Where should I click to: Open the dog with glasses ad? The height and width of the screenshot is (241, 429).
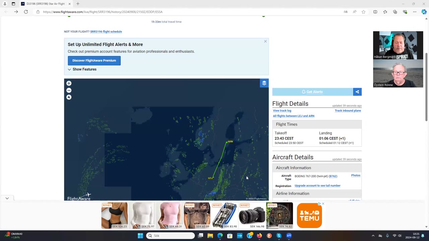click(197, 216)
